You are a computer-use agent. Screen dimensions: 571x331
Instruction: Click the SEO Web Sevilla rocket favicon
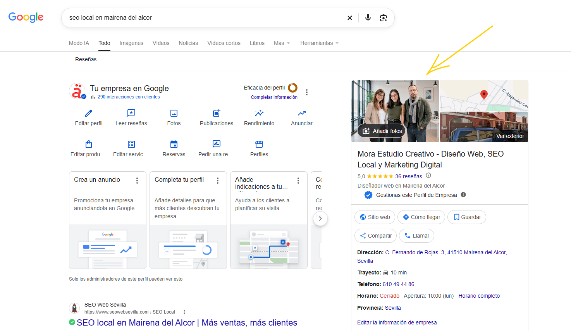point(74,308)
